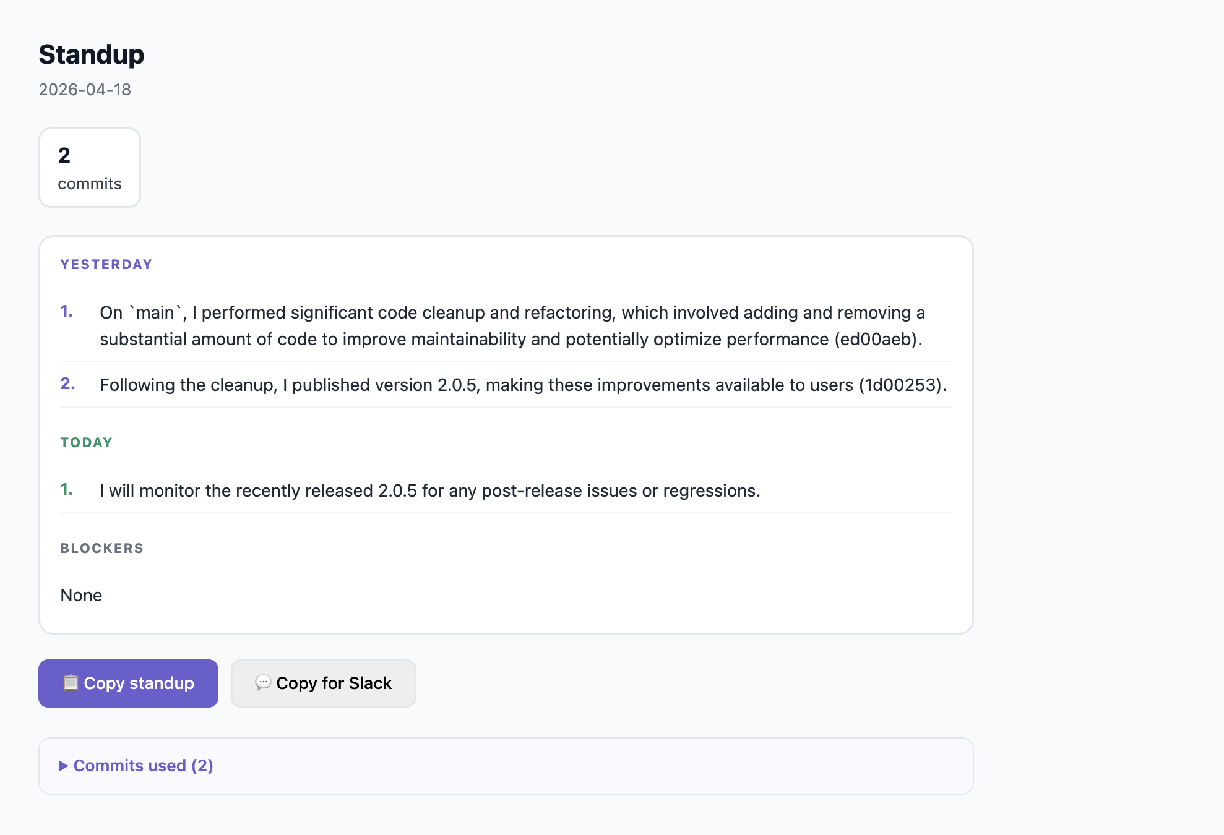This screenshot has width=1224, height=835.
Task: Select the code cleanup and refactoring item
Action: pyautogui.click(x=511, y=326)
